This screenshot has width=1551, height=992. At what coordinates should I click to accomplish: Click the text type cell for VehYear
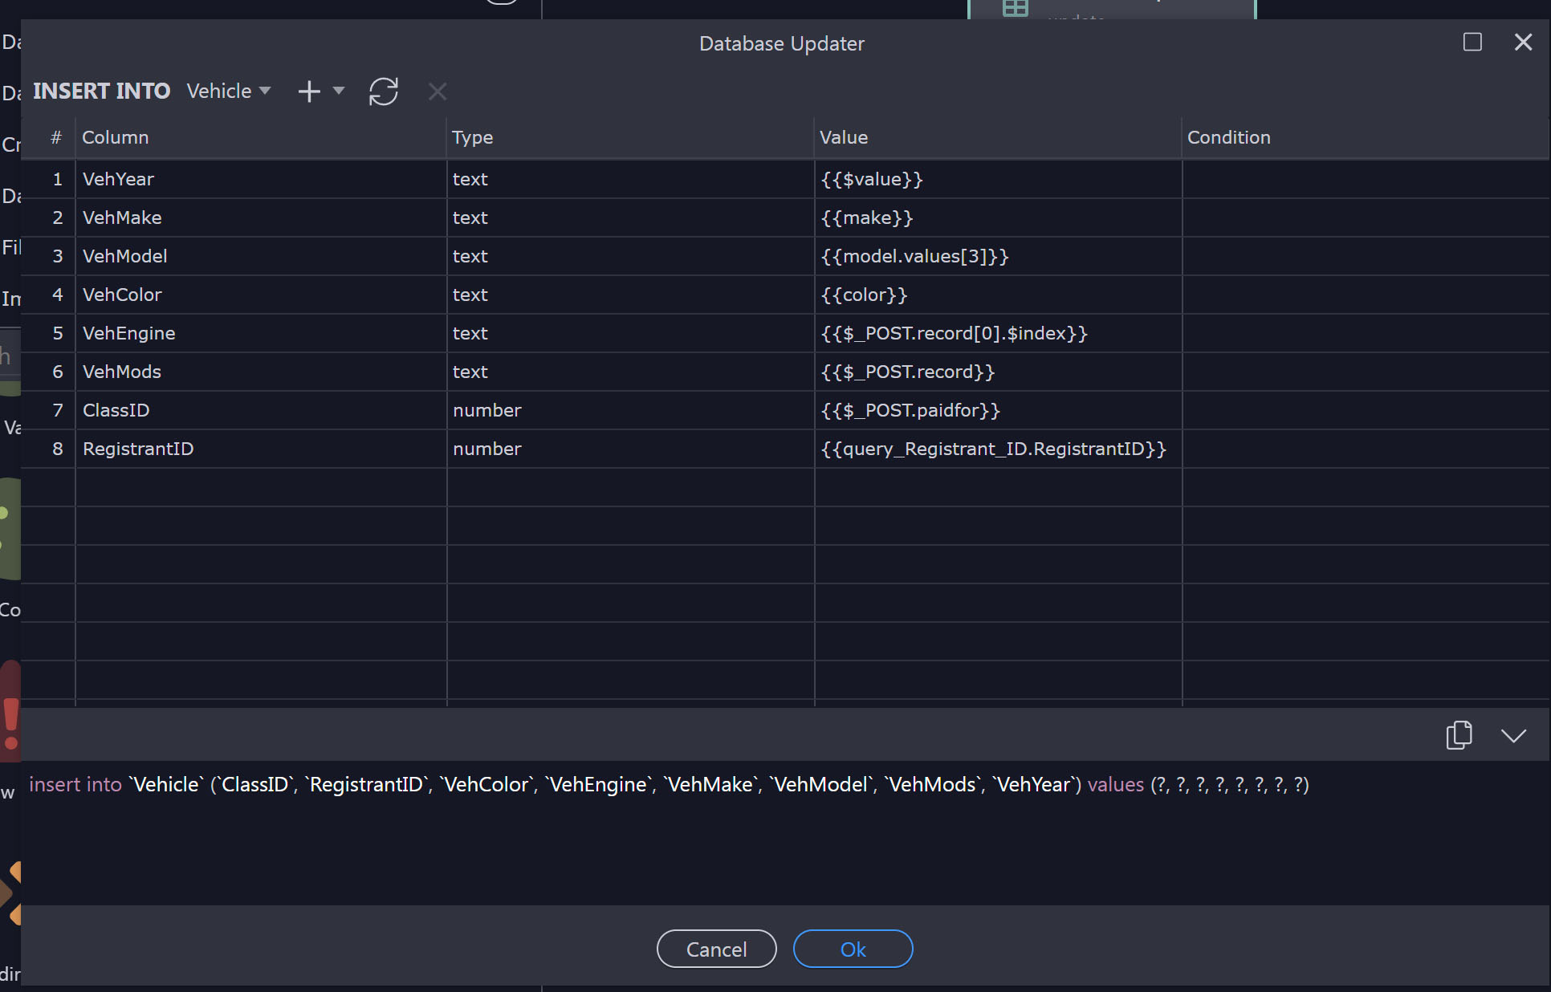[x=630, y=179]
